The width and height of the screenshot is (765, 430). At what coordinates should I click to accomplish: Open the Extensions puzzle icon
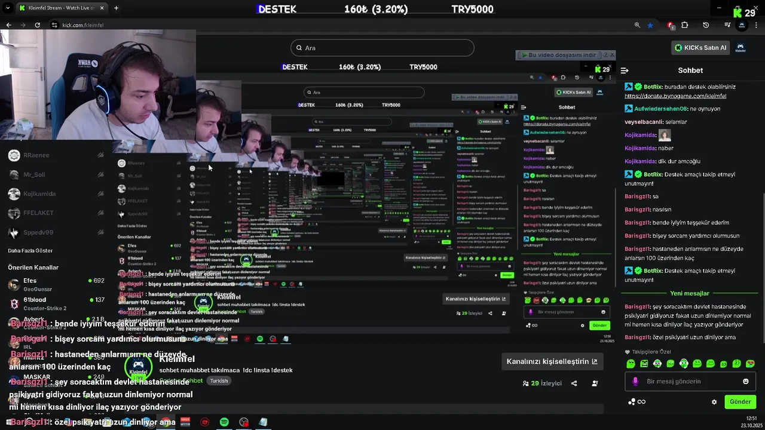click(x=685, y=25)
